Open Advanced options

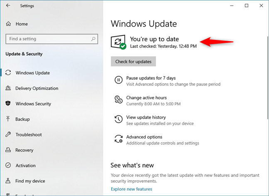144,137
